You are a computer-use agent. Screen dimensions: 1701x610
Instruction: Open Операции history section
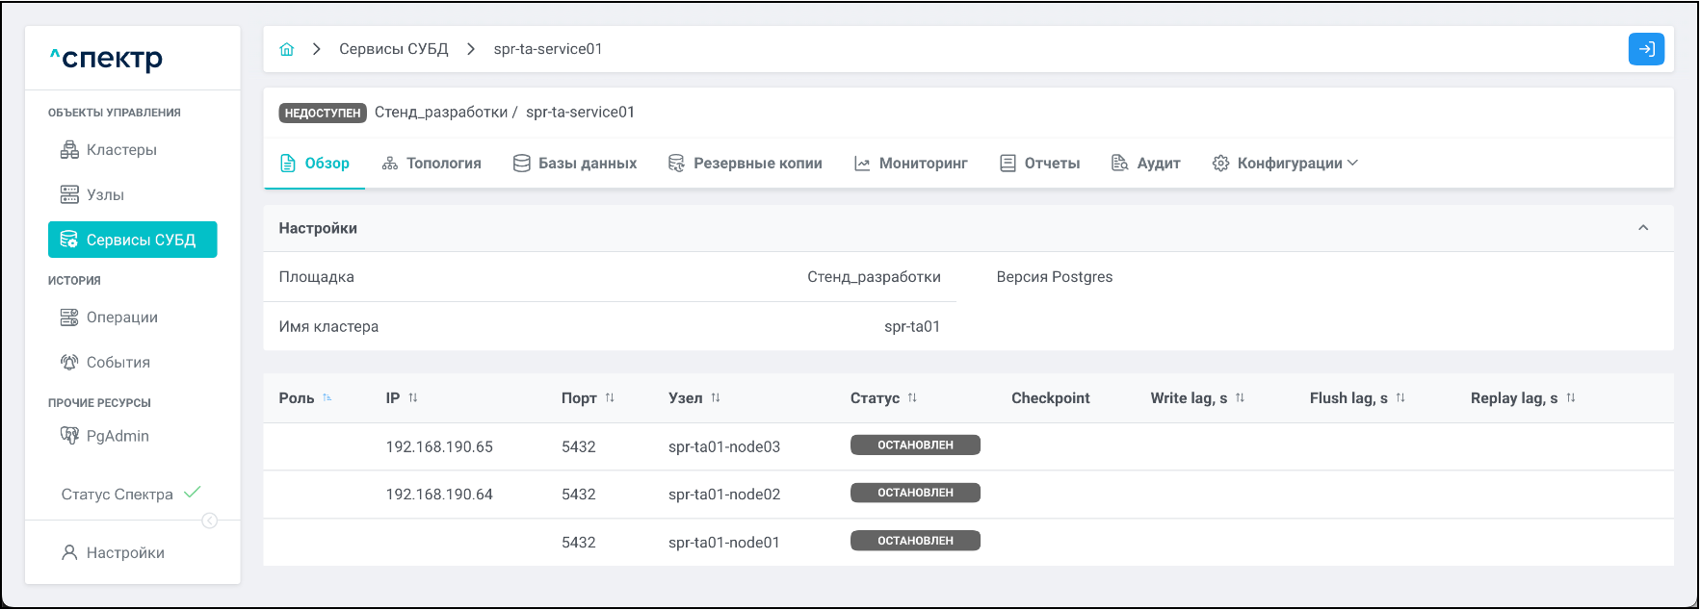121,318
